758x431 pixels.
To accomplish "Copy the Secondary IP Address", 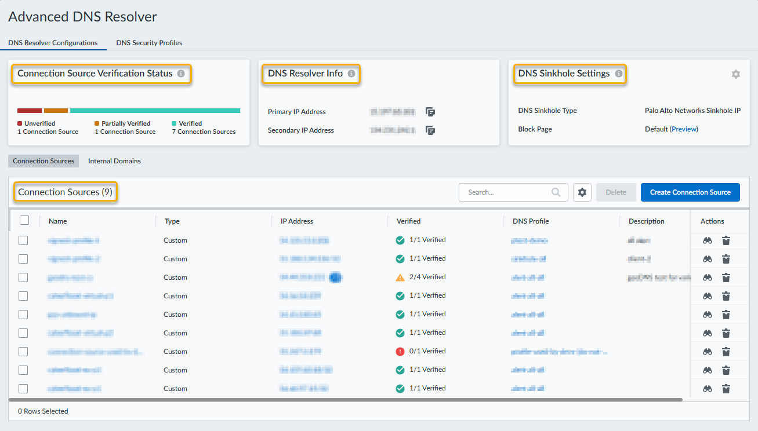I will click(430, 130).
